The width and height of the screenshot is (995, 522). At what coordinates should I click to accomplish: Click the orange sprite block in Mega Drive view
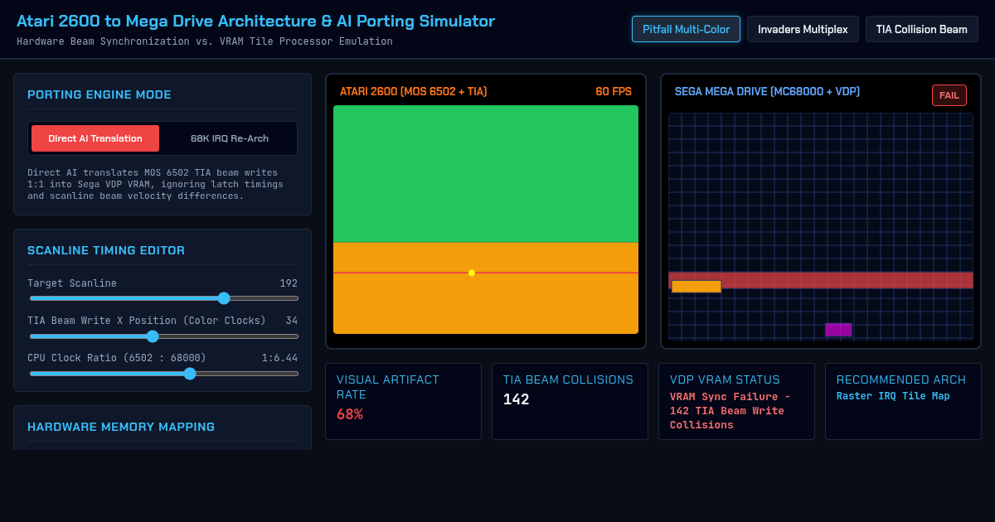click(x=696, y=287)
